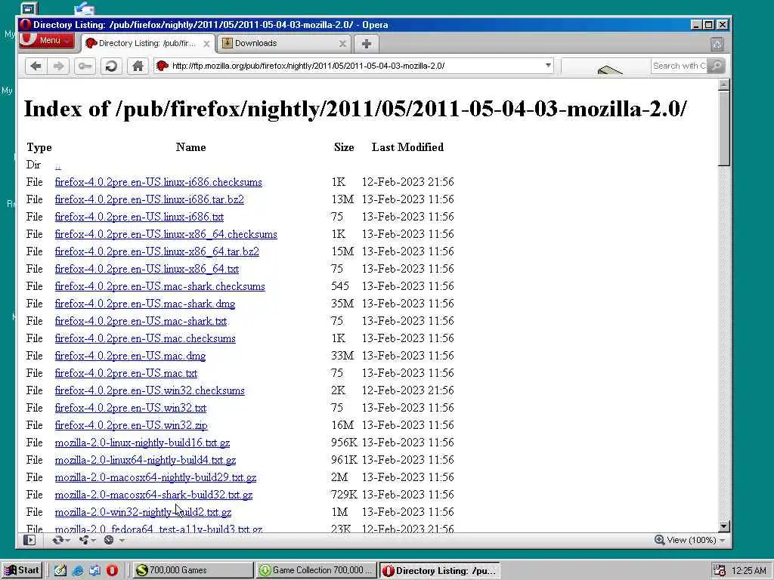Open firefox-4.0.2pre.en-US.mac-shark.checksums link
Image resolution: width=774 pixels, height=580 pixels.
pyautogui.click(x=160, y=286)
